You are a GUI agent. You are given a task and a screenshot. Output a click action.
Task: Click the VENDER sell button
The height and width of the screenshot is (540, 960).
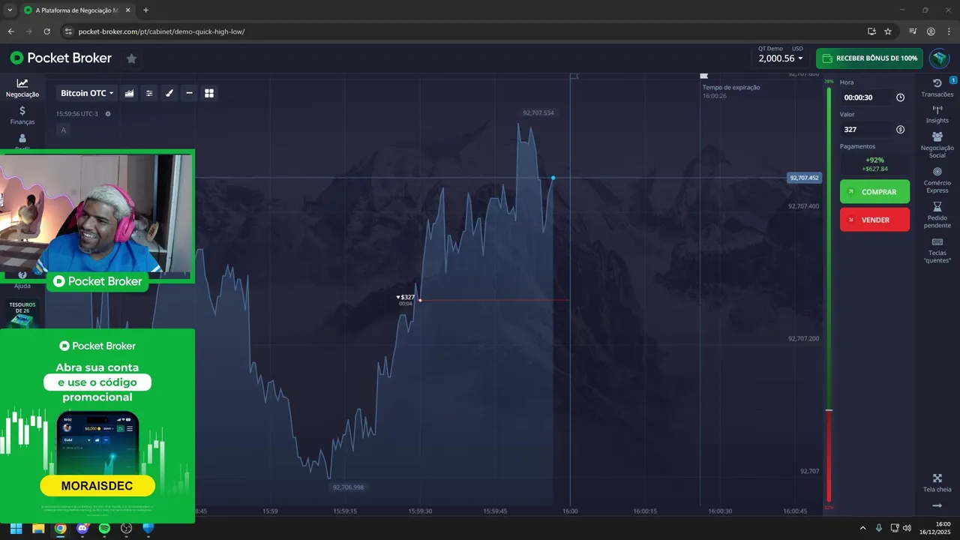pyautogui.click(x=874, y=220)
